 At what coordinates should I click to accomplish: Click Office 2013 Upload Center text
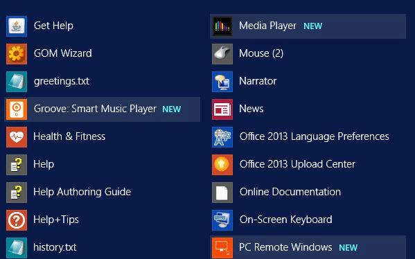click(x=297, y=164)
